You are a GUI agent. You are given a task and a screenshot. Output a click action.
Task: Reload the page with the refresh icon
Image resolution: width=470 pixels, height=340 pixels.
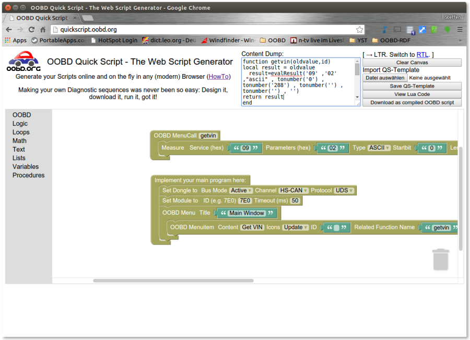(31, 30)
